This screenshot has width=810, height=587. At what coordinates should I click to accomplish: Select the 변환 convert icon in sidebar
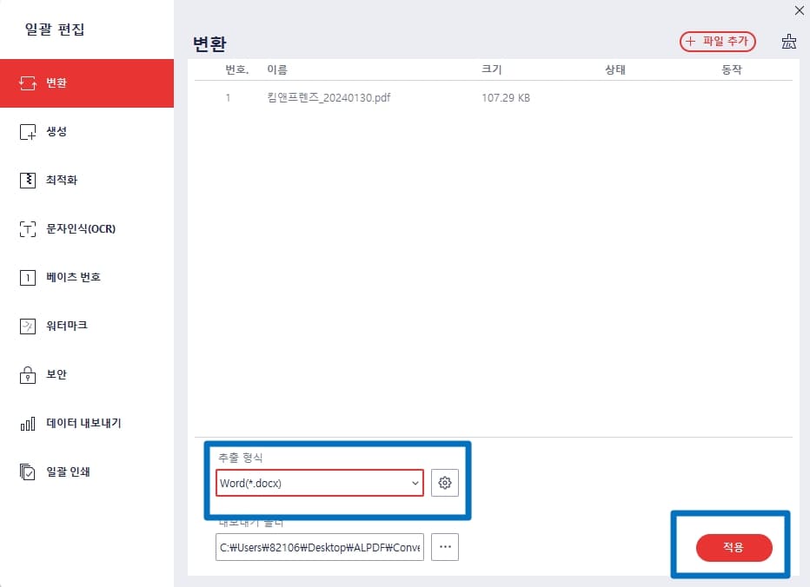tap(28, 83)
